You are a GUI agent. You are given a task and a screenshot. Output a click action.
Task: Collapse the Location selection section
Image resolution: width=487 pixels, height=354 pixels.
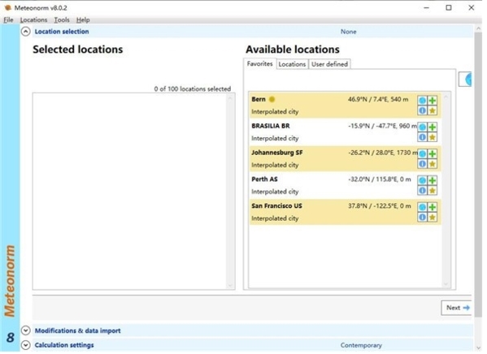pyautogui.click(x=26, y=32)
